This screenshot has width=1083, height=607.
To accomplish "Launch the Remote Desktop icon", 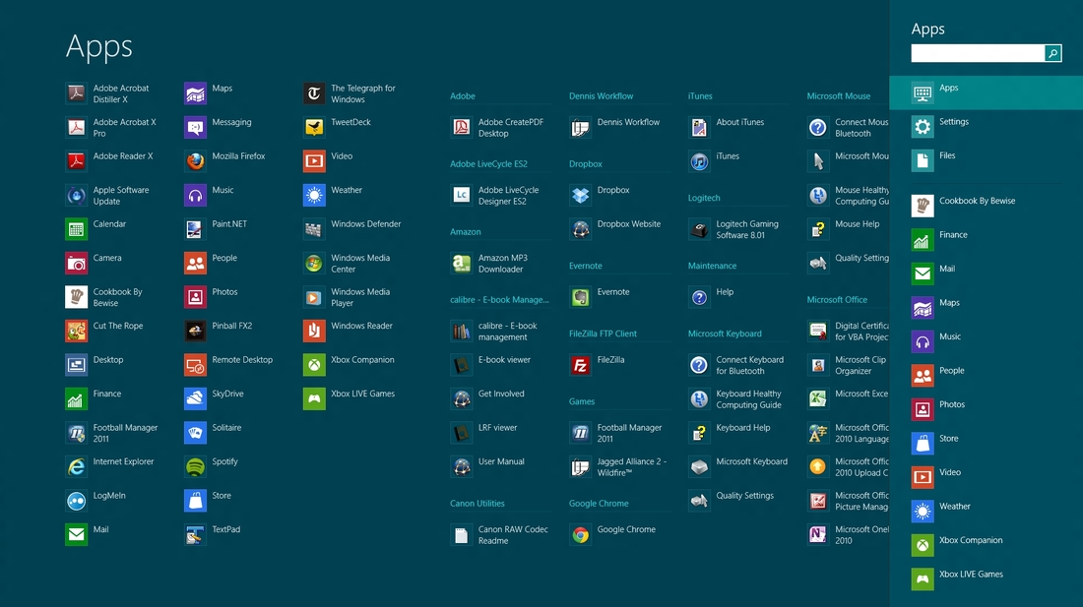I will [x=195, y=365].
